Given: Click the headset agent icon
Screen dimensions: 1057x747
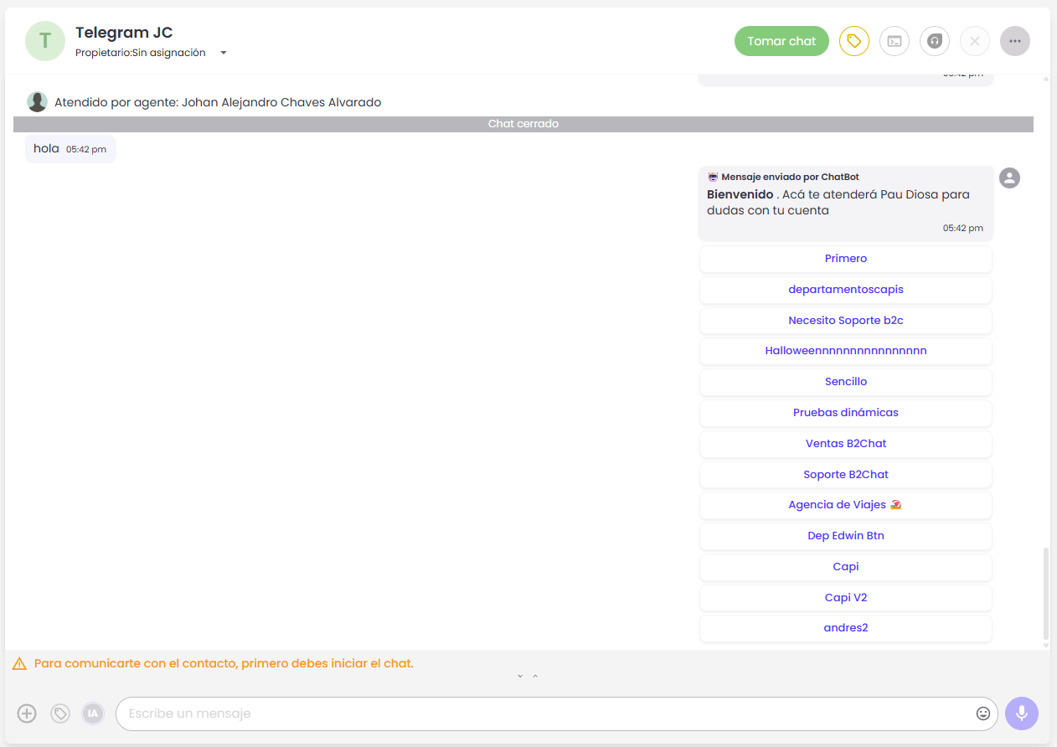Looking at the screenshot, I should (x=935, y=41).
